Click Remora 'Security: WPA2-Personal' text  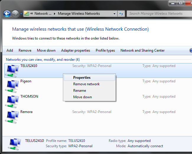pyautogui.click(x=92, y=112)
